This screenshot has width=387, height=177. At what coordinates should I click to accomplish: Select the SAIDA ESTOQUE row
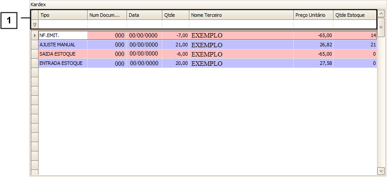pyautogui.click(x=63, y=54)
